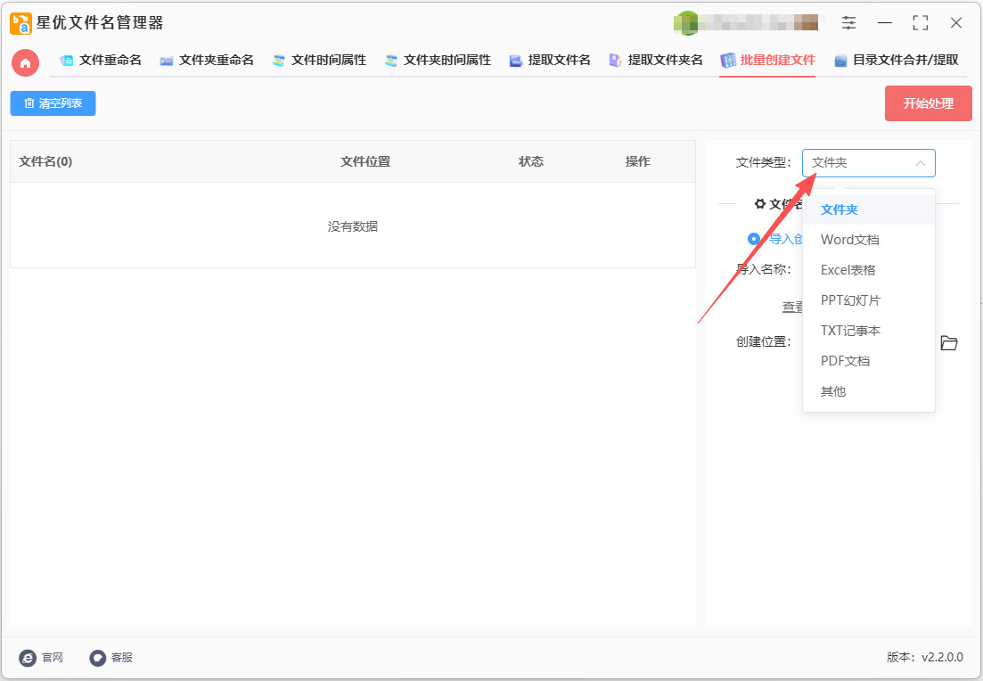Open the 文件夹时间属性 tab

[x=438, y=61]
